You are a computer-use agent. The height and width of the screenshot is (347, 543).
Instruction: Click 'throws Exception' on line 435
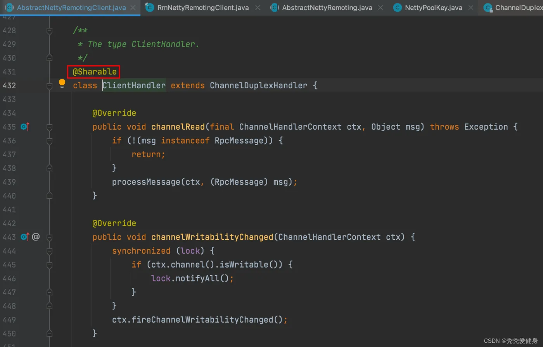469,127
